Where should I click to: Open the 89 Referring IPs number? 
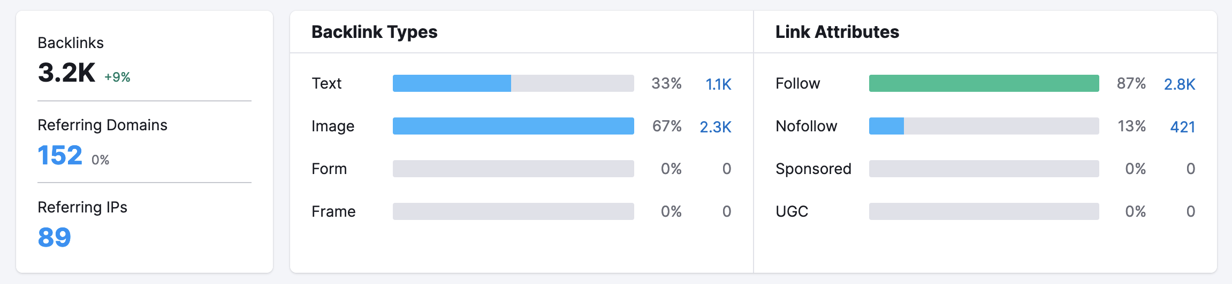pos(54,238)
